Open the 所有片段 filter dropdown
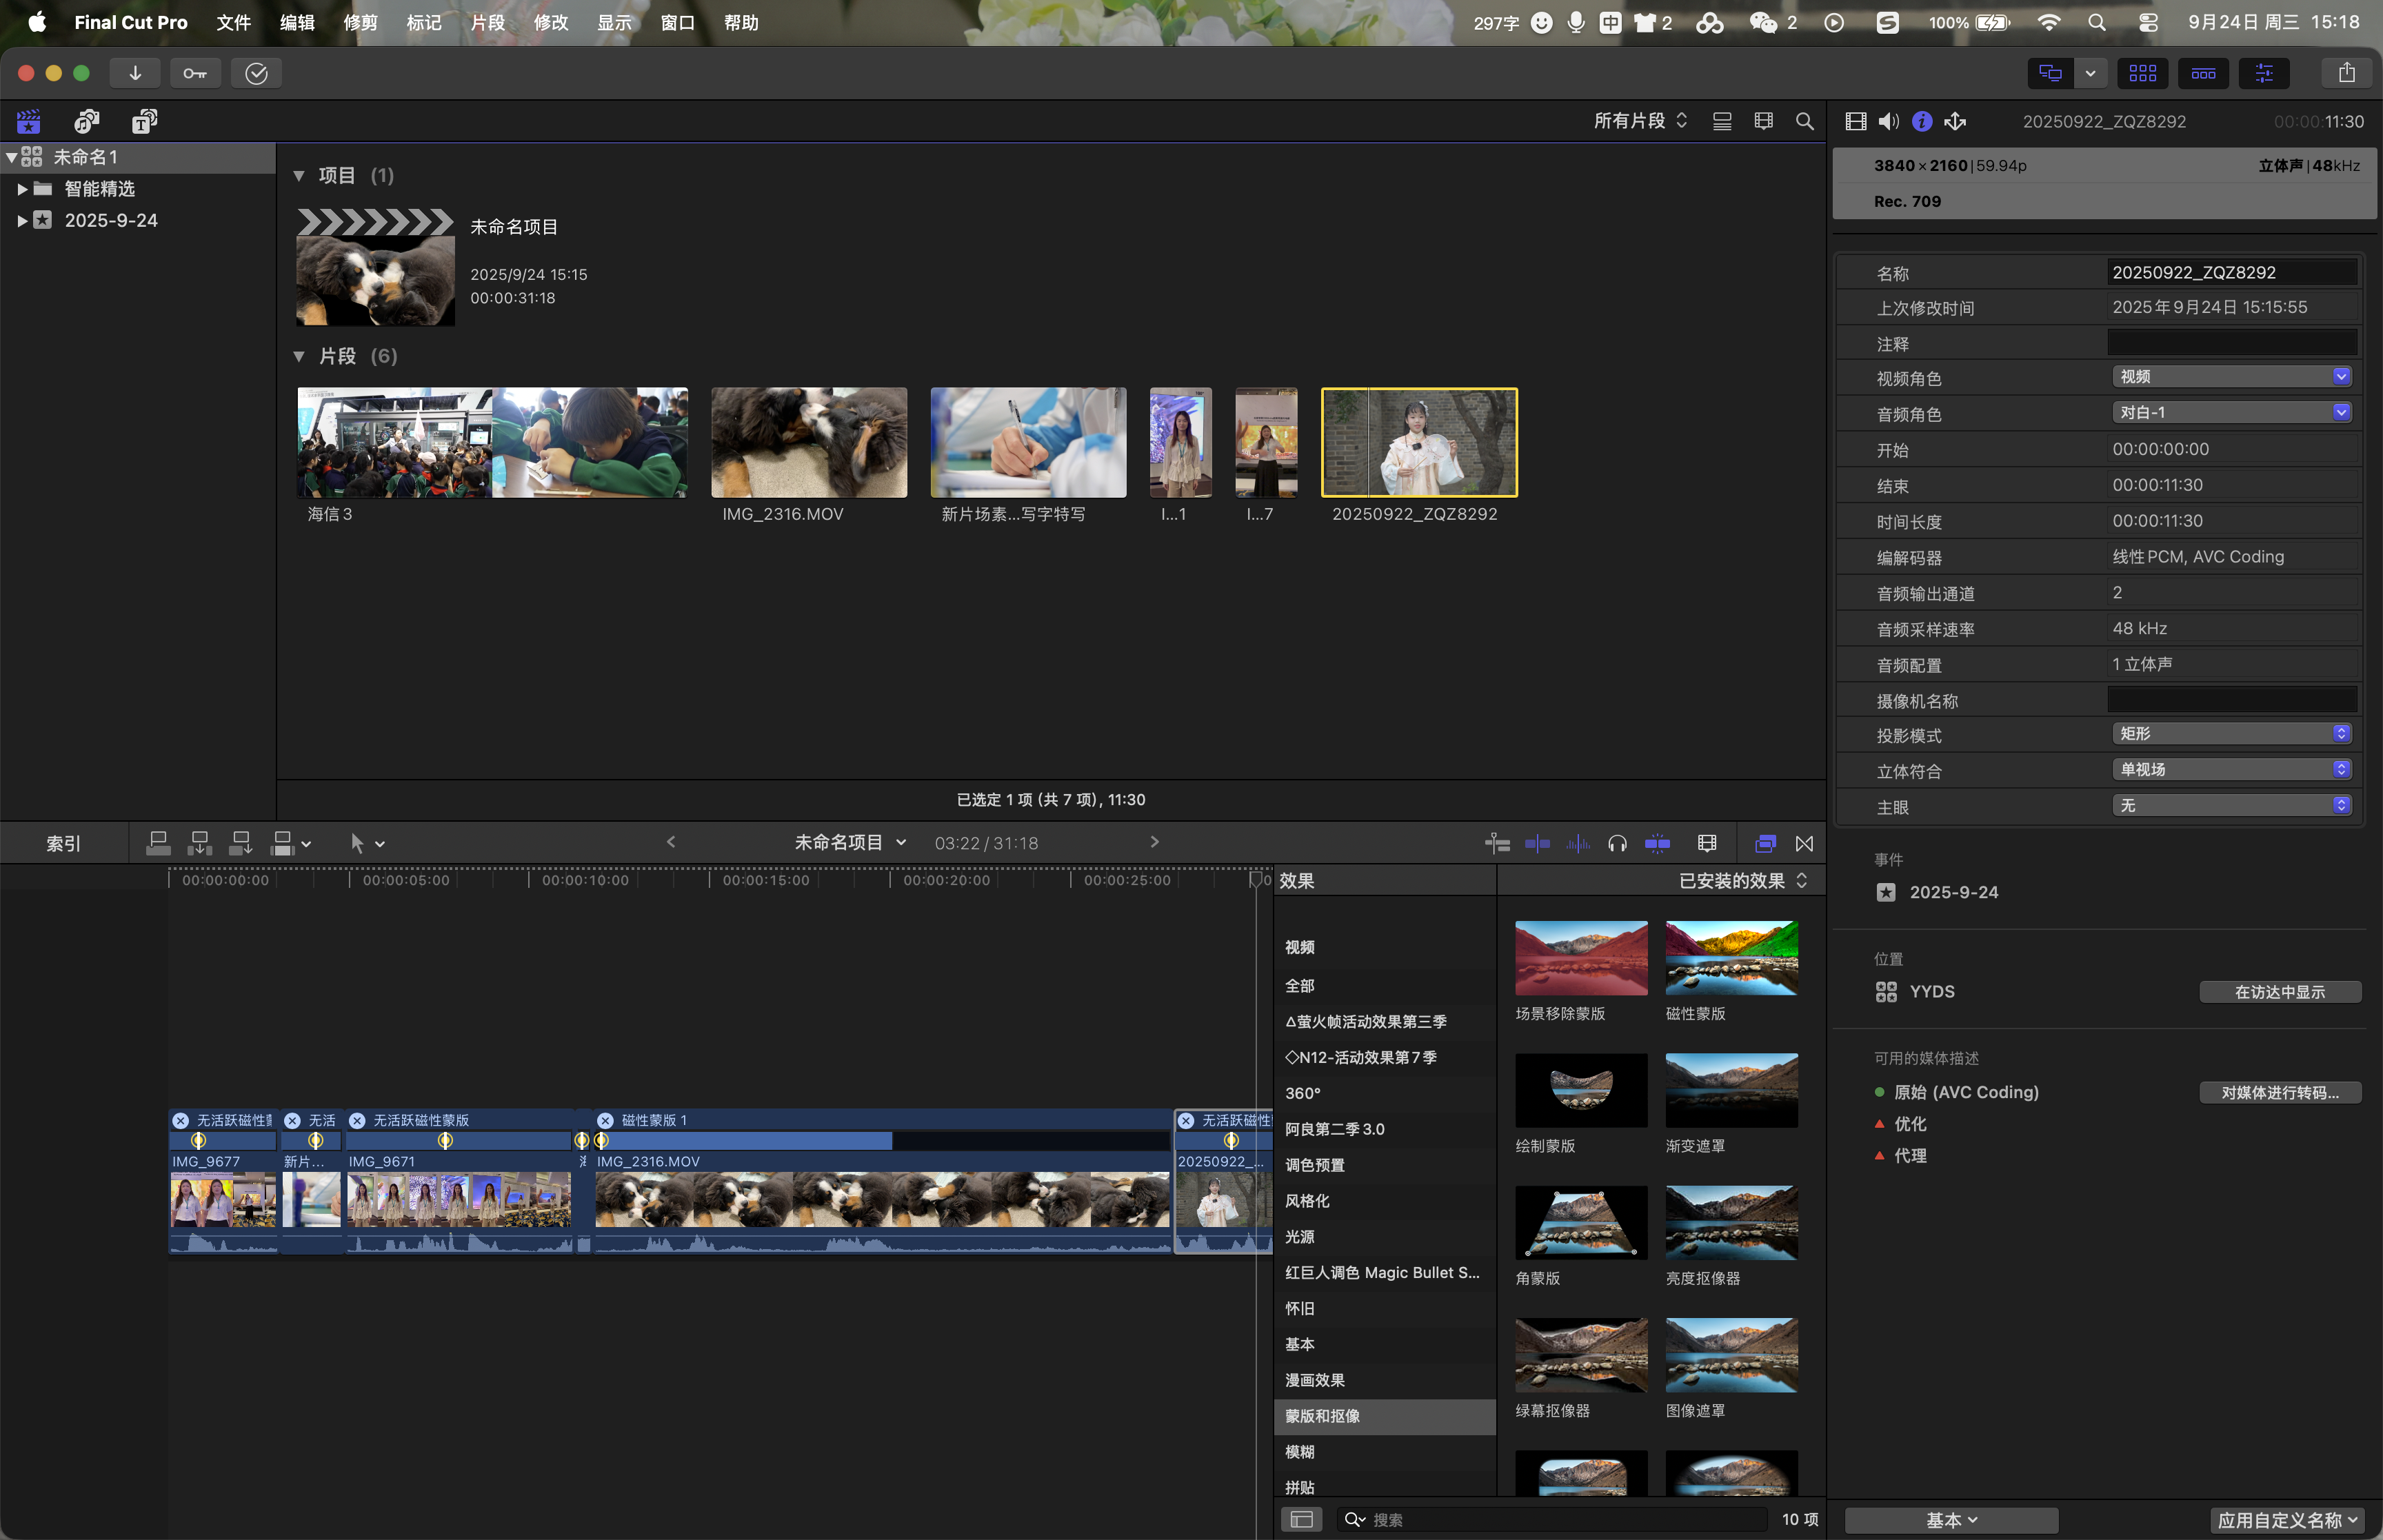Viewport: 2383px width, 1540px height. tap(1640, 121)
